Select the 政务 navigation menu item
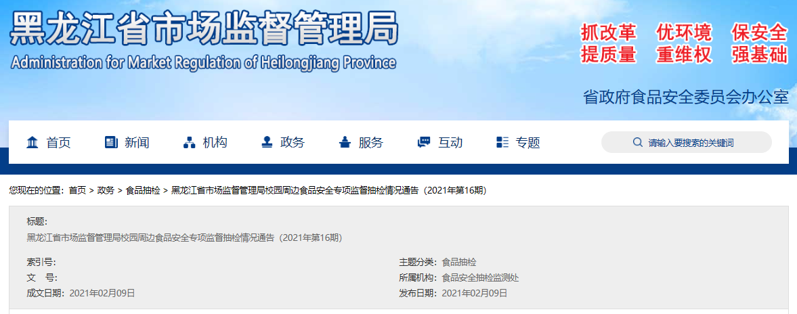 293,142
